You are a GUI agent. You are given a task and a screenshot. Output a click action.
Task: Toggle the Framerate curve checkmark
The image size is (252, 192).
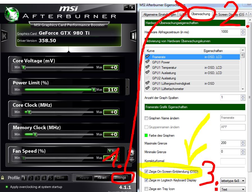(147, 56)
